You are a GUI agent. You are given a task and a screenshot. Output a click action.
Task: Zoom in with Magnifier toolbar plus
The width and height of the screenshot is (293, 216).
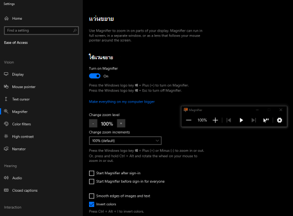coord(215,120)
